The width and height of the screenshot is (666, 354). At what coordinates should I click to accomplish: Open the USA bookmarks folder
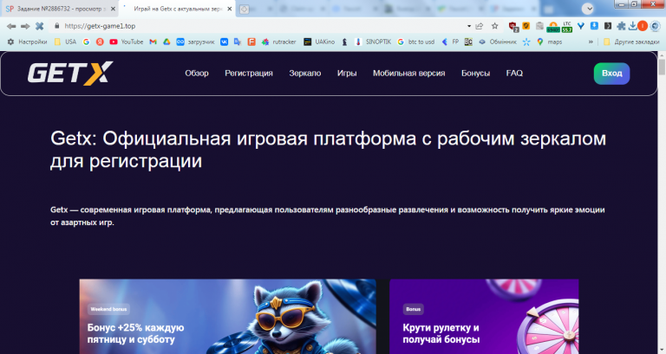pos(65,42)
